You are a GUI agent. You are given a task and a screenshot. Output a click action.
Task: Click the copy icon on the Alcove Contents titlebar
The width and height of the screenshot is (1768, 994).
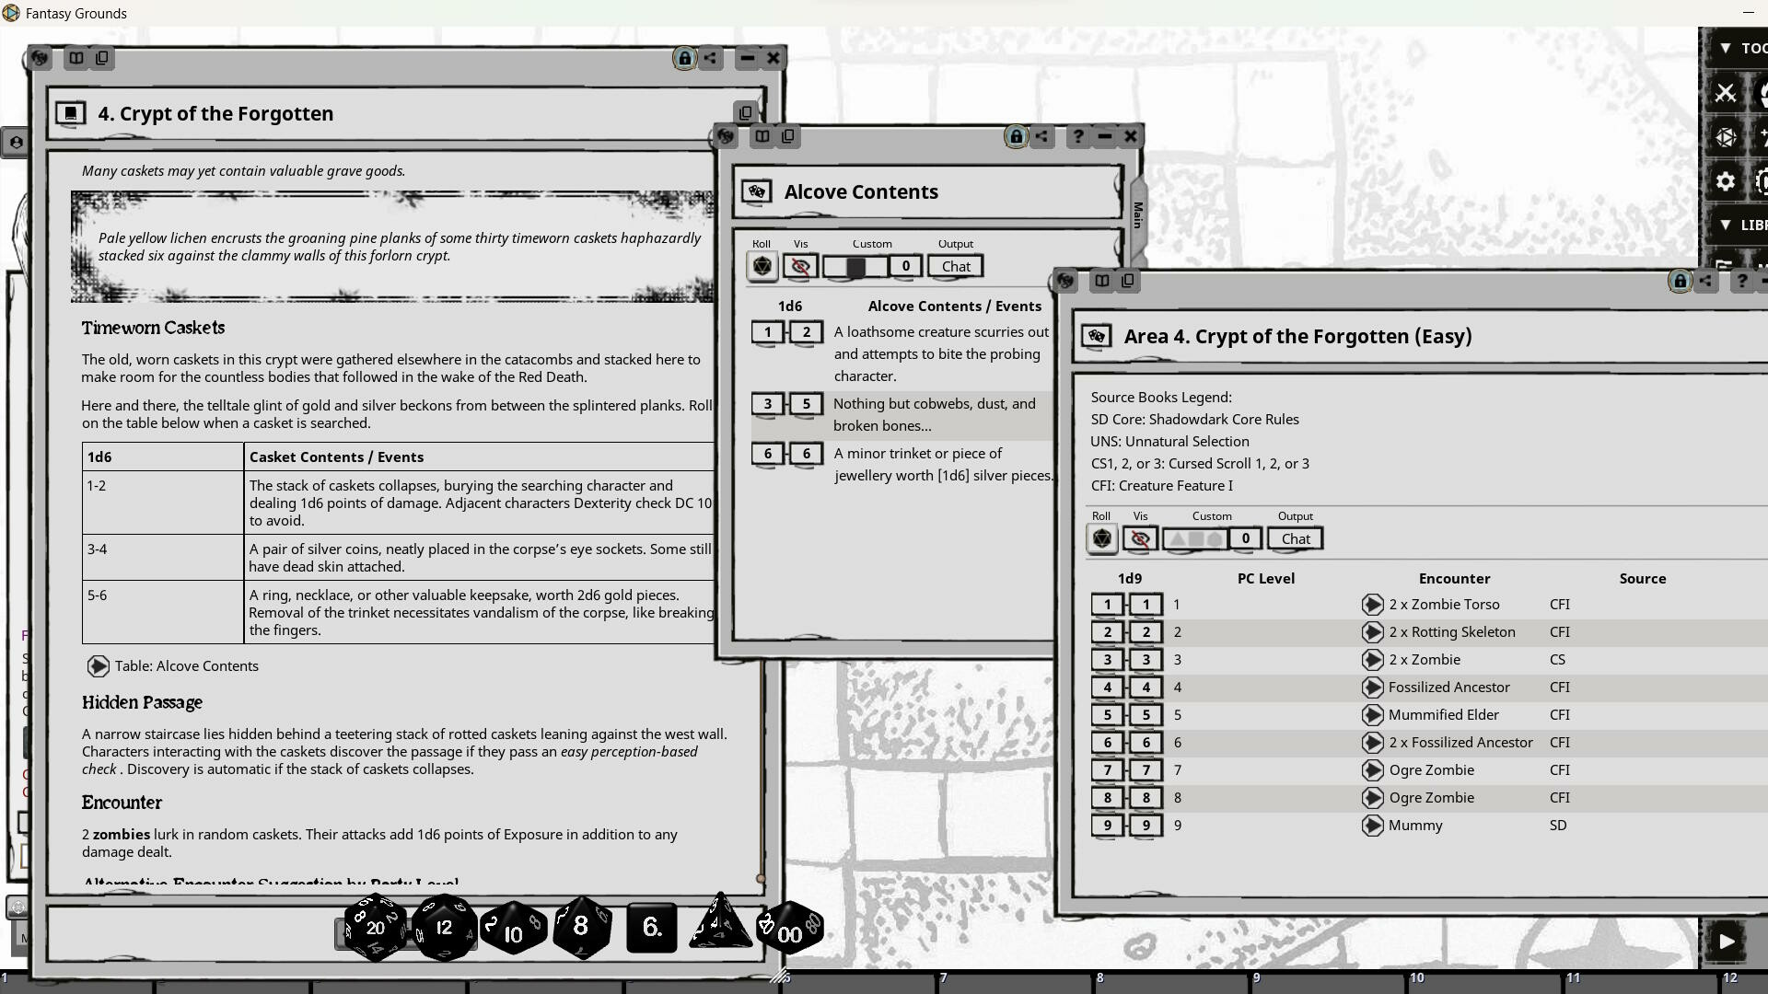tap(788, 136)
